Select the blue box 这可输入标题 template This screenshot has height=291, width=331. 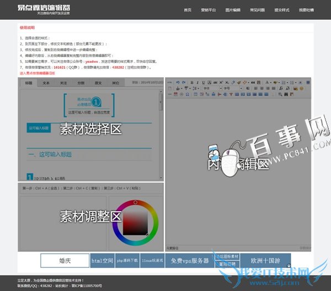(39, 128)
